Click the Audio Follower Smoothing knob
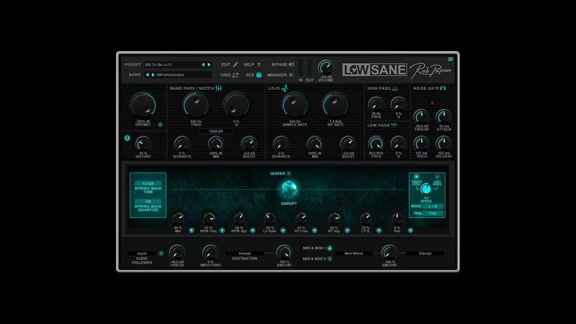The width and height of the screenshot is (576, 324). tap(210, 253)
